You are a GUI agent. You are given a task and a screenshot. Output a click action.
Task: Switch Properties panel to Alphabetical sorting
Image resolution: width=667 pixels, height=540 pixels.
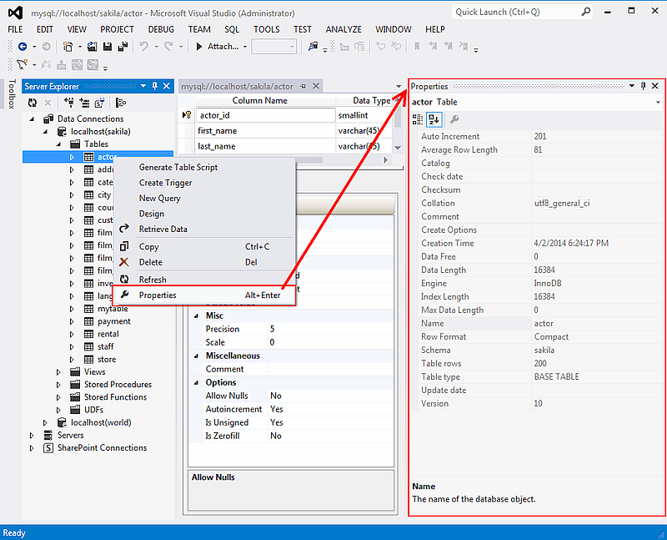coord(434,119)
